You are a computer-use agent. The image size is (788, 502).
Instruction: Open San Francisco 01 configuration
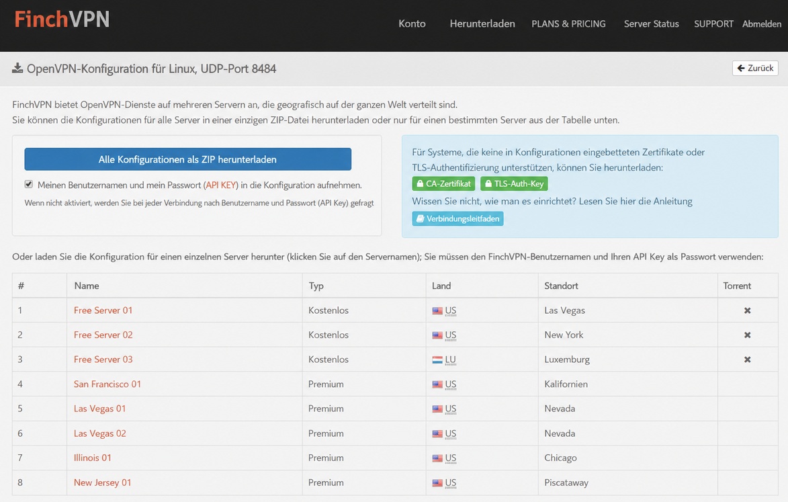(x=107, y=384)
